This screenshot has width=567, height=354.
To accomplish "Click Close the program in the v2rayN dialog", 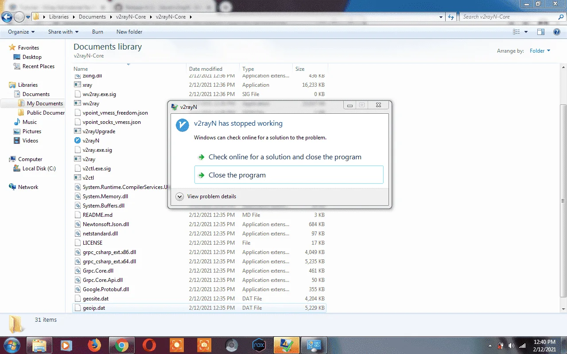I will pos(289,175).
